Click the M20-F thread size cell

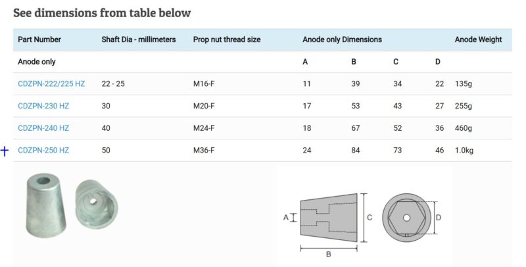pos(205,107)
